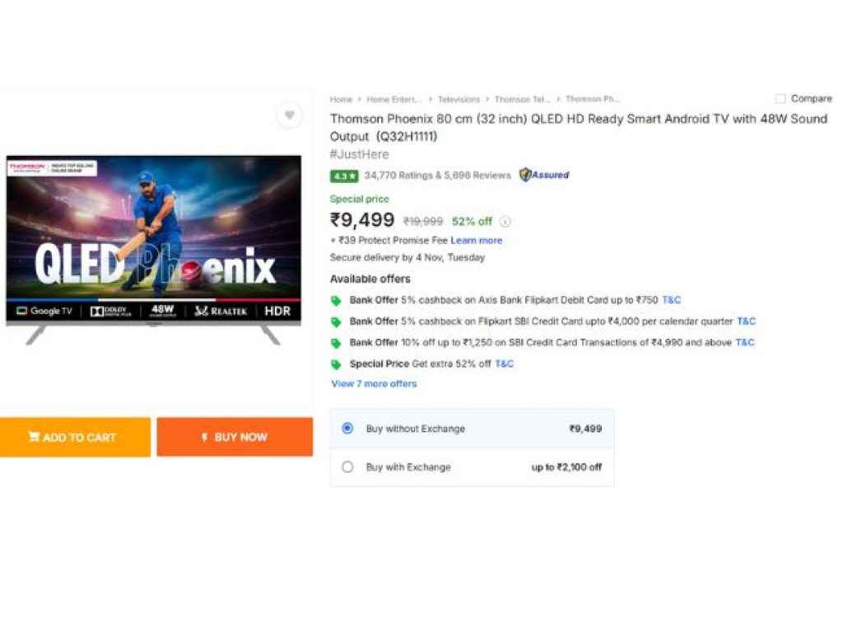
Task: Click the Special Price offer tag icon
Action: 336,364
